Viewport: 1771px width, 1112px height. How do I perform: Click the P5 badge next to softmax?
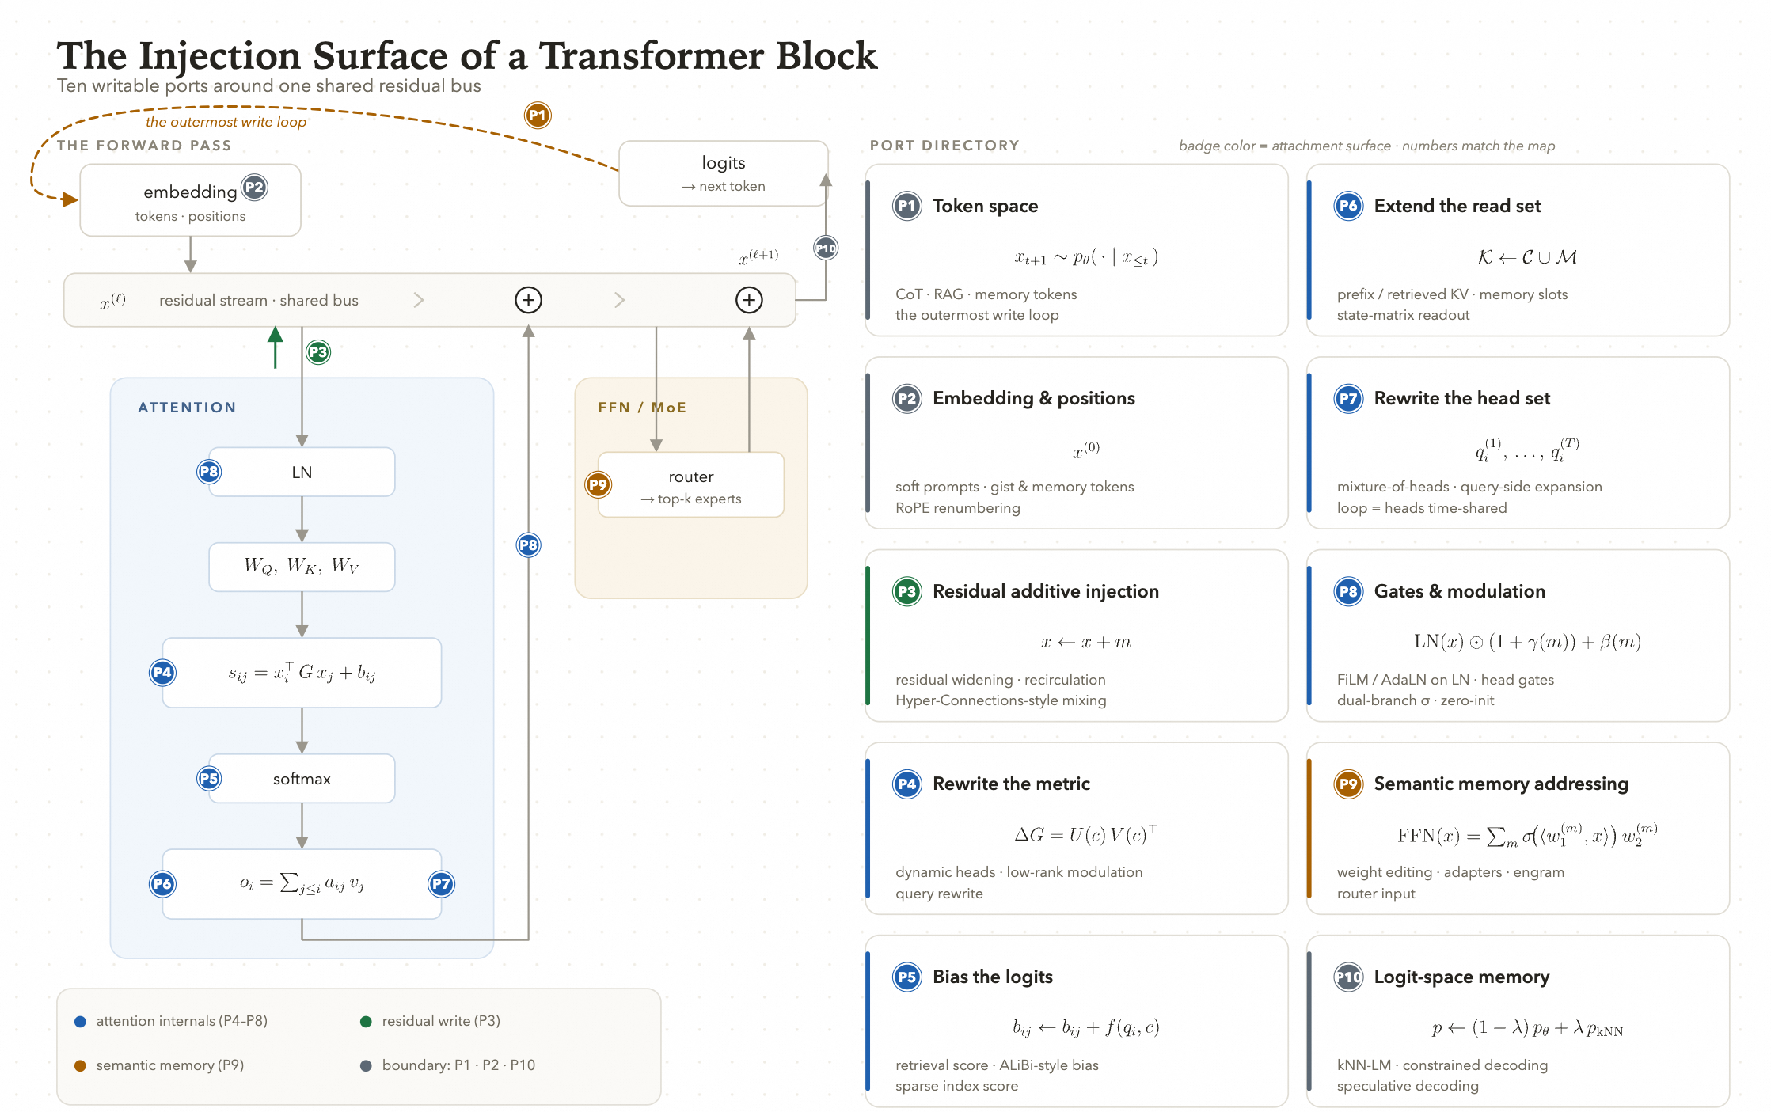209,779
